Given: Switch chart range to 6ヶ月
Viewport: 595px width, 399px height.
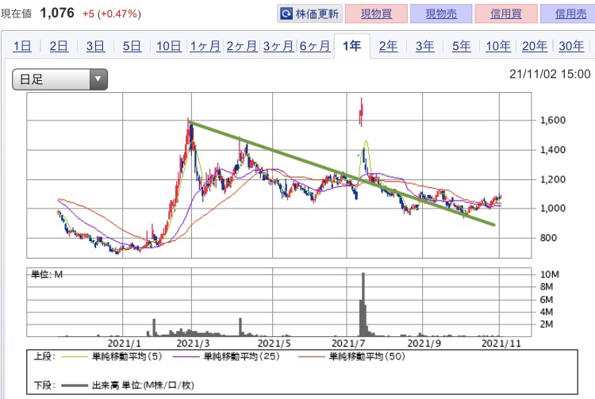Looking at the screenshot, I should click(315, 46).
